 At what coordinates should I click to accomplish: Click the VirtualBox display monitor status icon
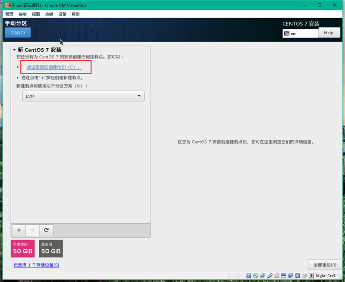coord(283,276)
